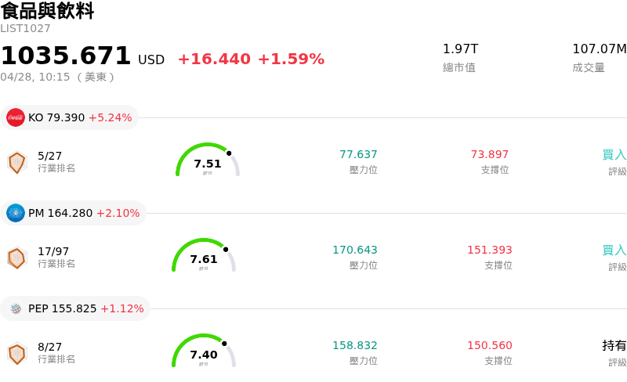Open the PM 164.280 stock chip

pyautogui.click(x=74, y=213)
